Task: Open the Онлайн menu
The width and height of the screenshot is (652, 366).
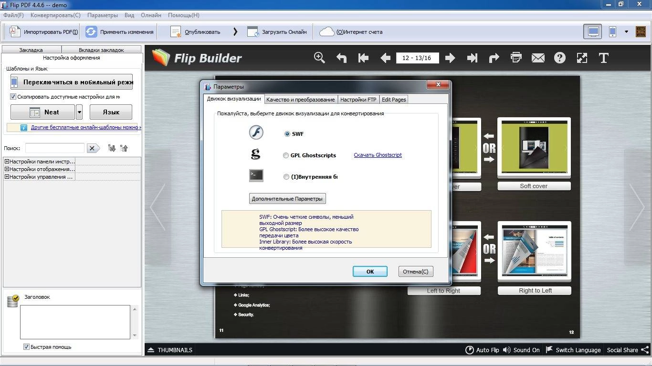Action: 151,15
